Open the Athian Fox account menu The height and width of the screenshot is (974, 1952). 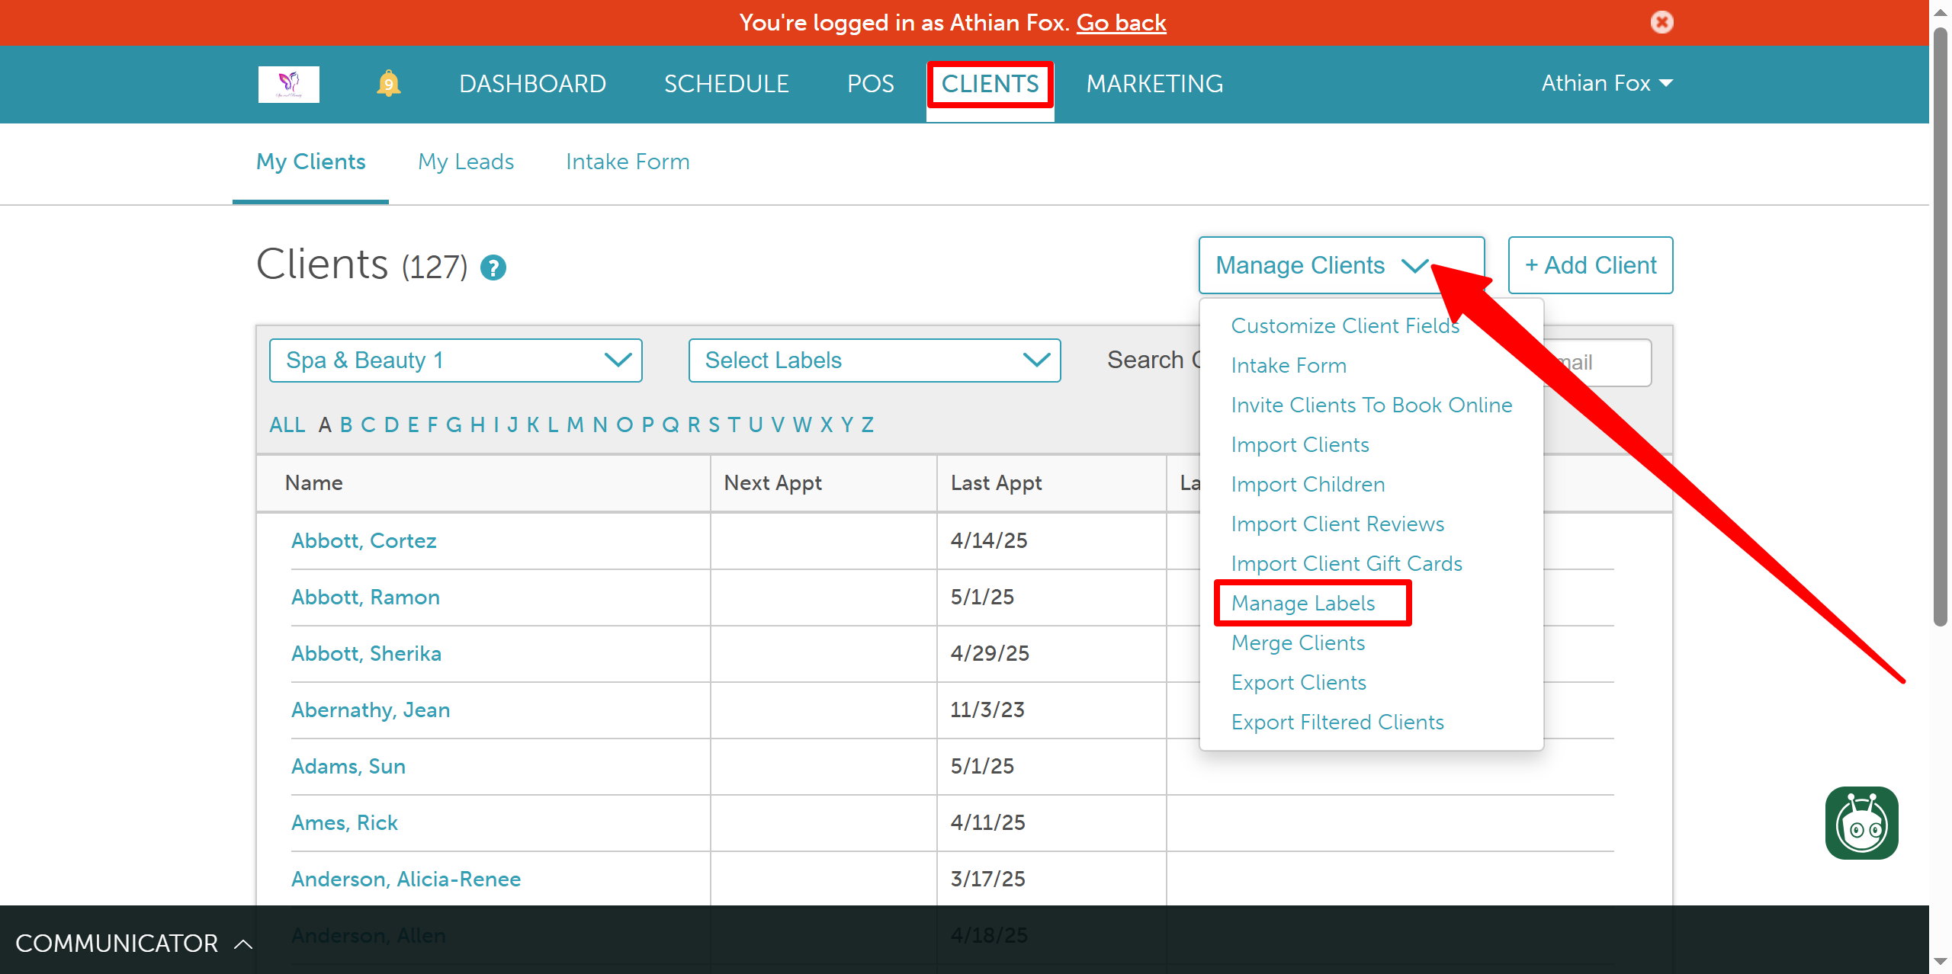tap(1606, 83)
